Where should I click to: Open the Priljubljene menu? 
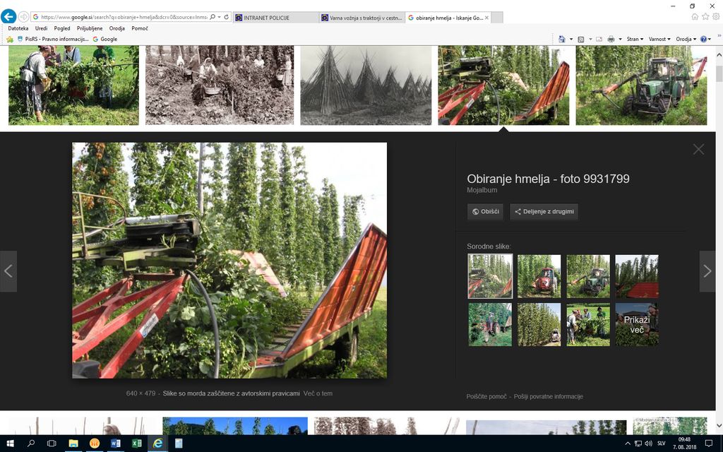pyautogui.click(x=89, y=28)
